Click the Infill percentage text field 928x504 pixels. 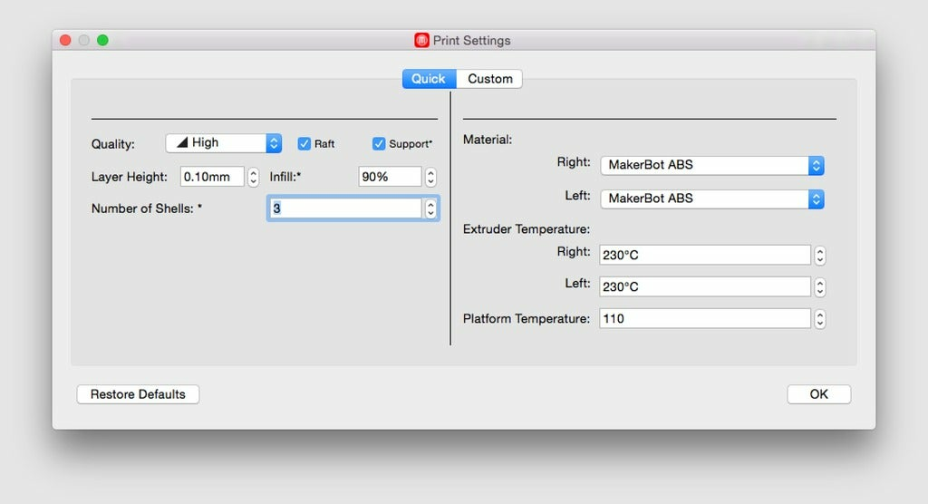(x=390, y=177)
